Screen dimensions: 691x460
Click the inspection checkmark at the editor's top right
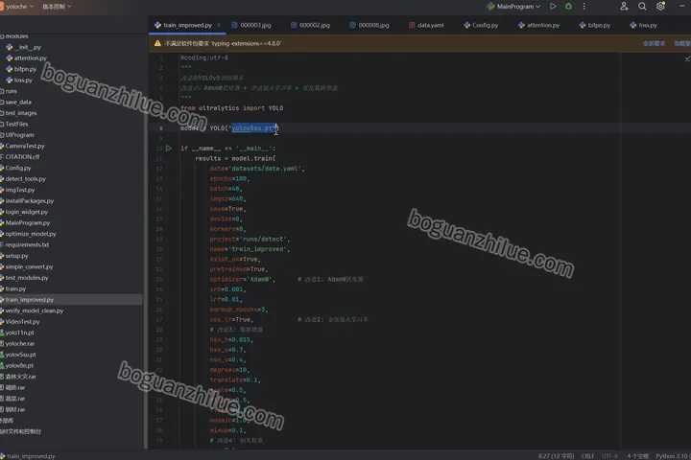687,58
